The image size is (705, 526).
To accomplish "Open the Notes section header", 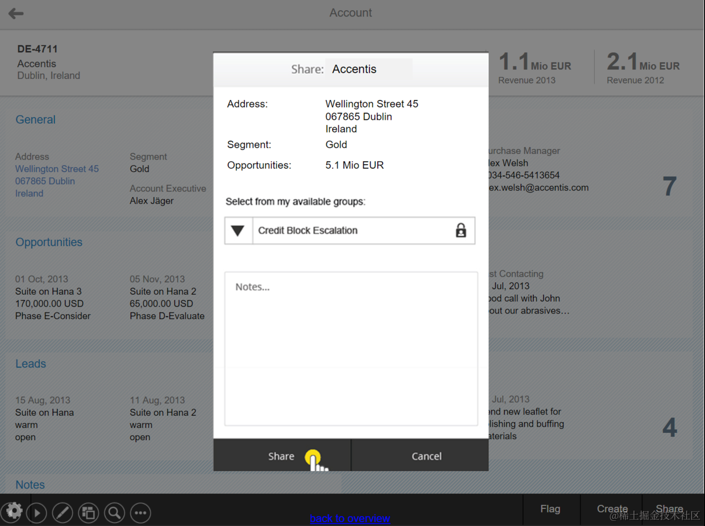I will point(30,485).
